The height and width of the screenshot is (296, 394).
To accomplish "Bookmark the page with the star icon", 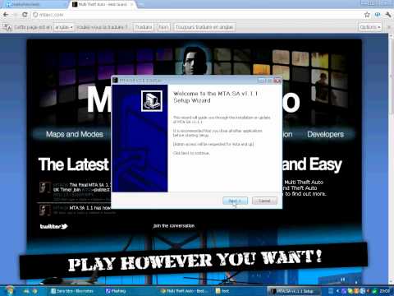I will [x=367, y=15].
